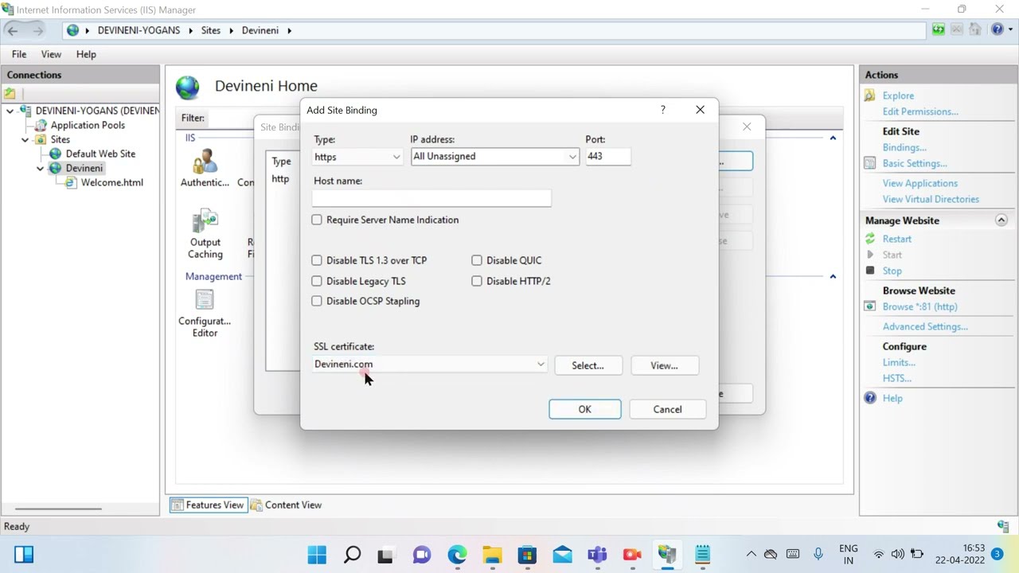Switch to Features View tab
The width and height of the screenshot is (1019, 573).
pyautogui.click(x=207, y=505)
